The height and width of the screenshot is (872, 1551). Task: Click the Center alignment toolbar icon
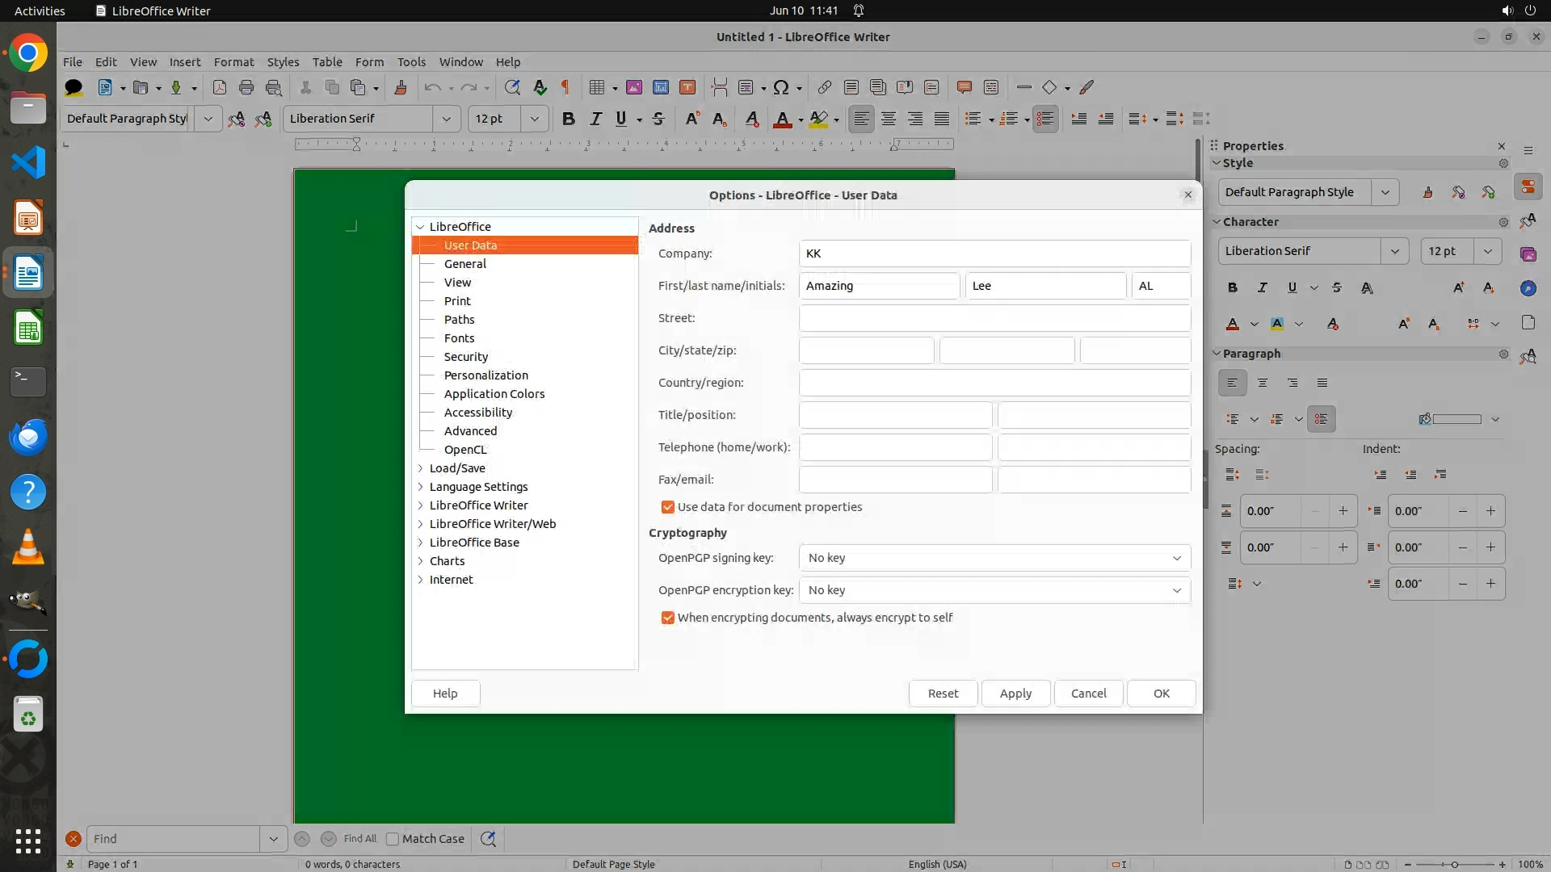pyautogui.click(x=889, y=119)
